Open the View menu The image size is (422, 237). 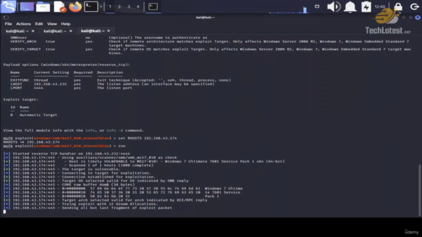52,24
